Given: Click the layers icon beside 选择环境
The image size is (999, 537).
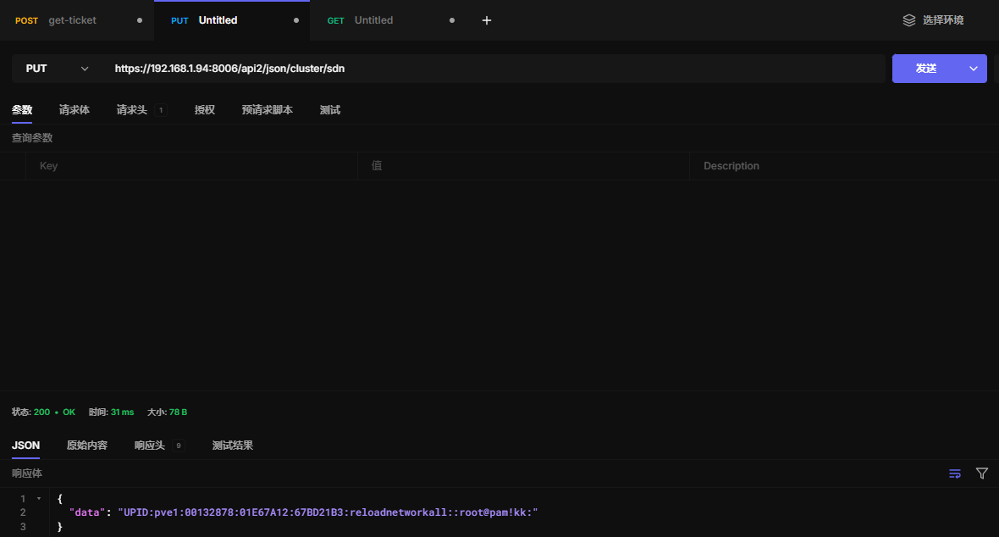Looking at the screenshot, I should [909, 20].
